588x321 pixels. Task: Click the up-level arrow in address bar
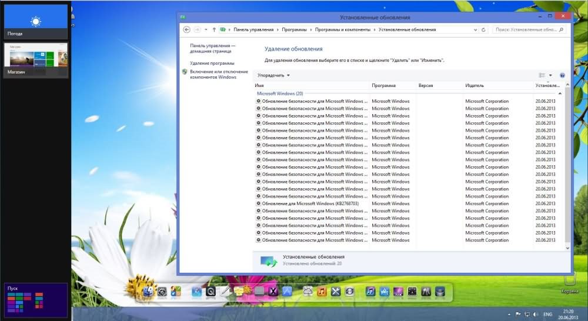coord(214,29)
